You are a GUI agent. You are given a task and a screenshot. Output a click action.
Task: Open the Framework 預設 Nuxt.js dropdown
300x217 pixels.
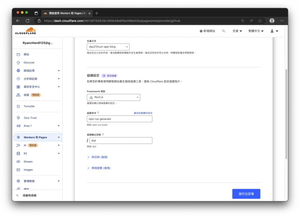pos(113,97)
